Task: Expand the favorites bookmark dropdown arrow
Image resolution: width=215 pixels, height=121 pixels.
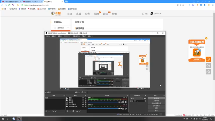Action: click(7, 9)
